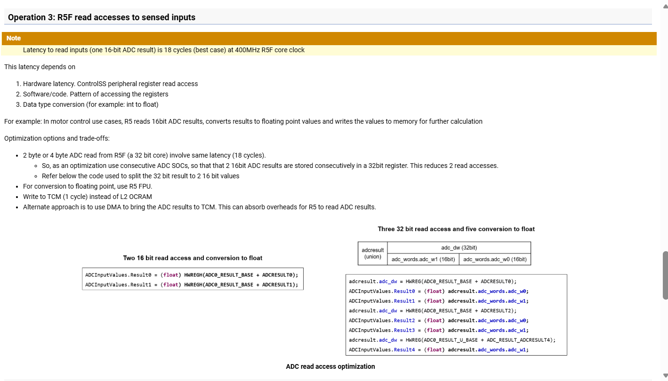Click the adc_words.adc_w0 (16bit) cell
Screen dimensions: 668x381
[x=495, y=259]
